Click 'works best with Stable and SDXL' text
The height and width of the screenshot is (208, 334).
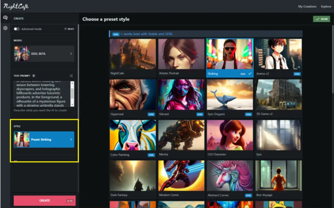point(148,34)
